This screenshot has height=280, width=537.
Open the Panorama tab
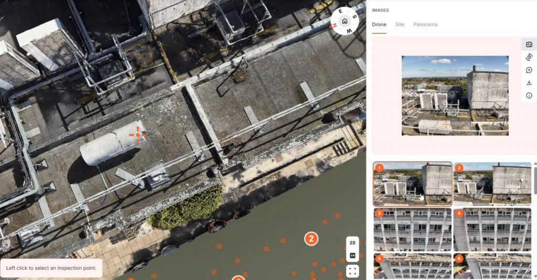[425, 25]
